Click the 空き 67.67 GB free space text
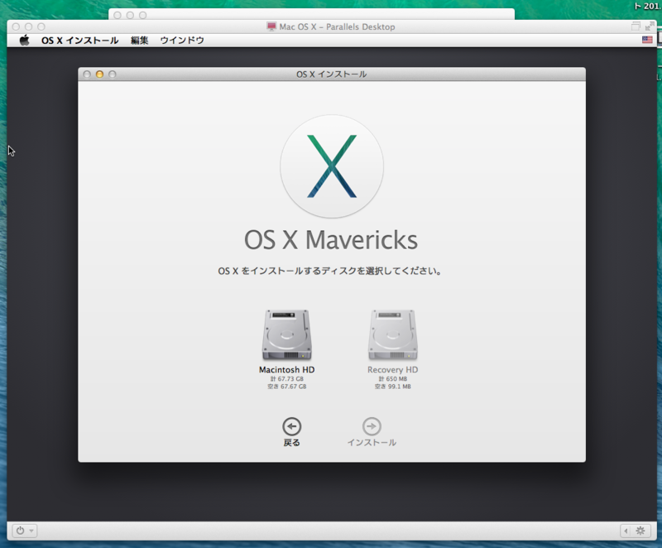Image resolution: width=662 pixels, height=548 pixels. point(286,387)
